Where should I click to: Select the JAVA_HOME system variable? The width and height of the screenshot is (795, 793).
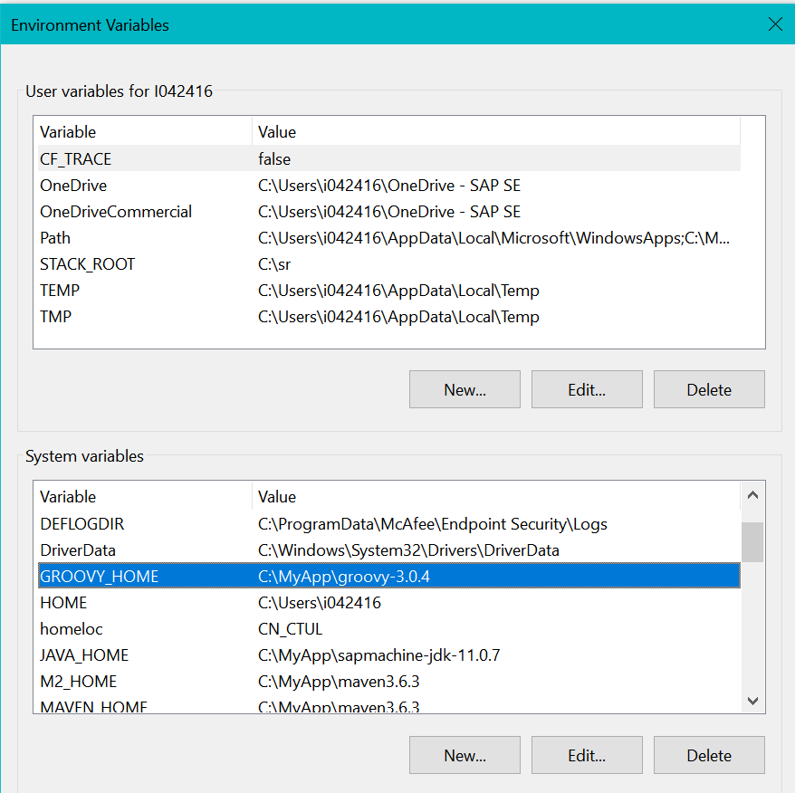[x=84, y=654]
